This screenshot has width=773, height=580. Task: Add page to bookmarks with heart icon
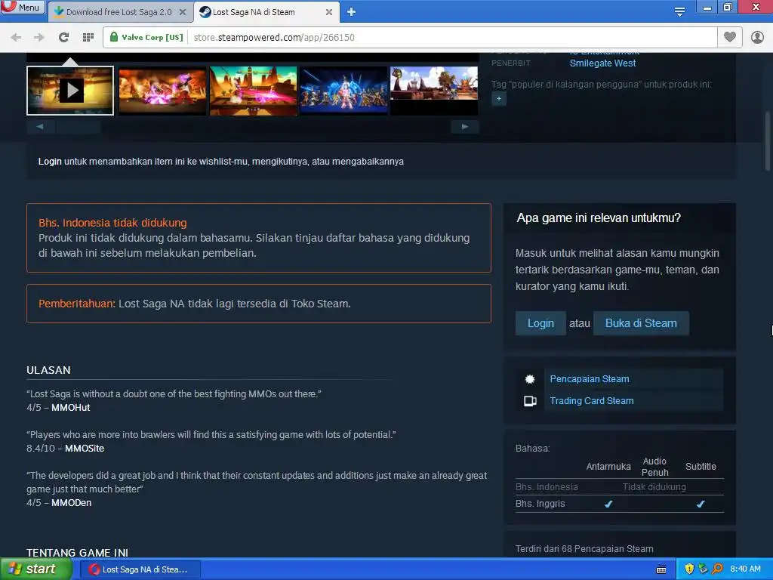pos(730,38)
